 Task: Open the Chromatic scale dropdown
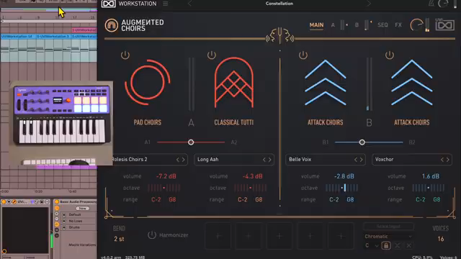click(388, 237)
